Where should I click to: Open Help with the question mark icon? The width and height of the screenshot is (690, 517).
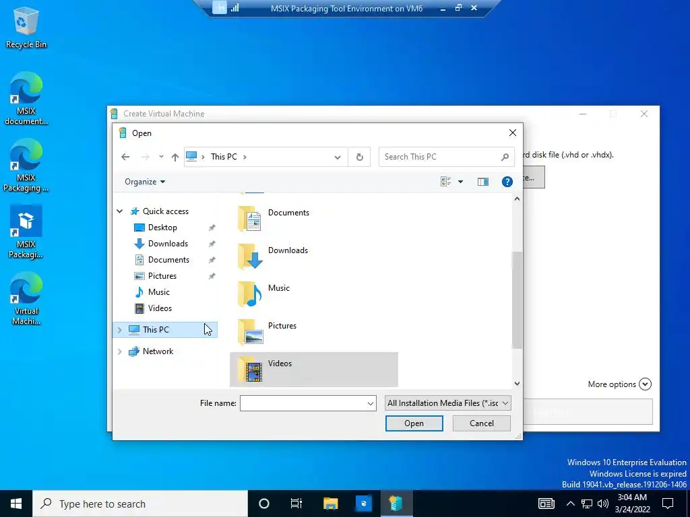coord(507,182)
